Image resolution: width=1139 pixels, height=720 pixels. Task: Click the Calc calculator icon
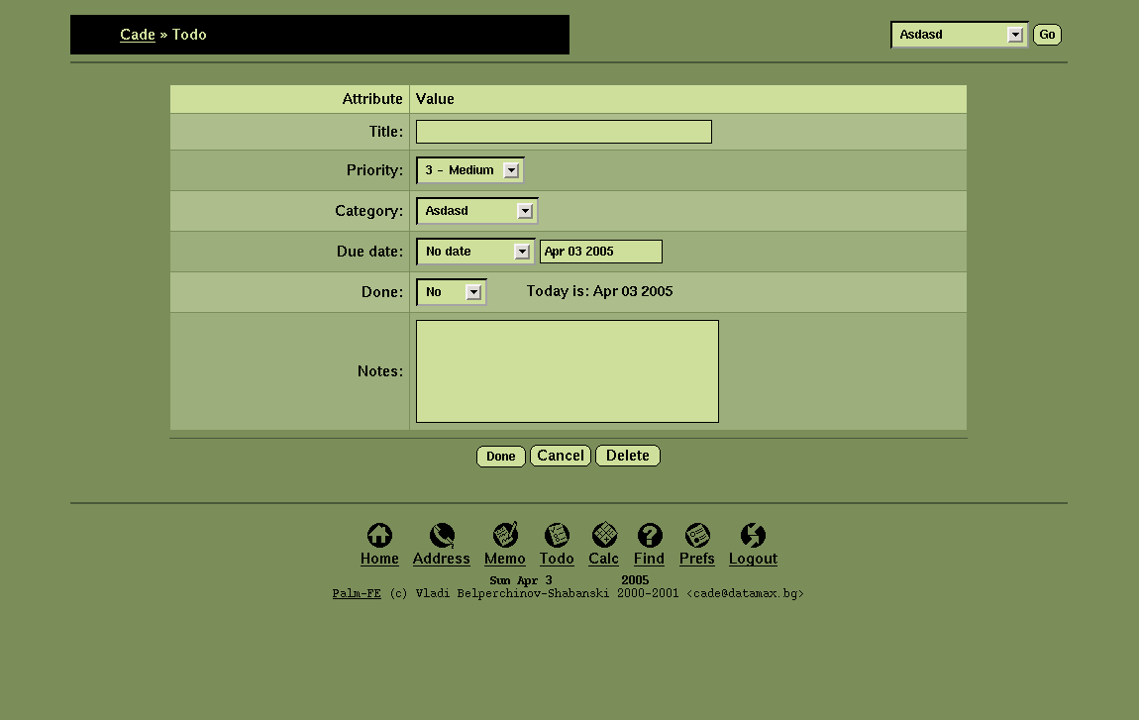pyautogui.click(x=603, y=536)
